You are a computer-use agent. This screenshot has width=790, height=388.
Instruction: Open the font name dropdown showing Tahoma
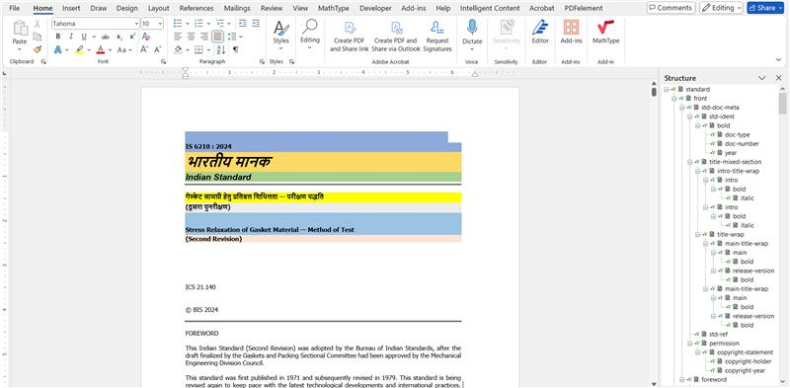pyautogui.click(x=96, y=24)
